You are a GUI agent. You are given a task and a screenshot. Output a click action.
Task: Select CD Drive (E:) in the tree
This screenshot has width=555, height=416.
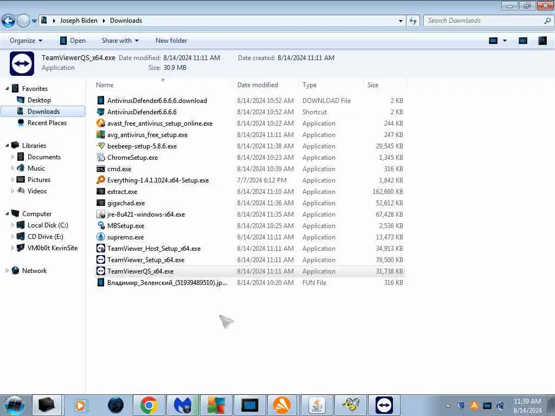click(46, 236)
